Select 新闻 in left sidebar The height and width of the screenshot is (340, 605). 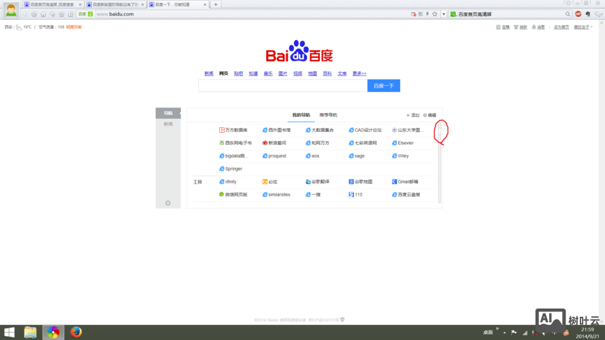click(x=168, y=124)
